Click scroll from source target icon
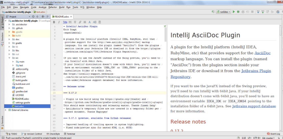The image size is (283, 139). [33, 16]
